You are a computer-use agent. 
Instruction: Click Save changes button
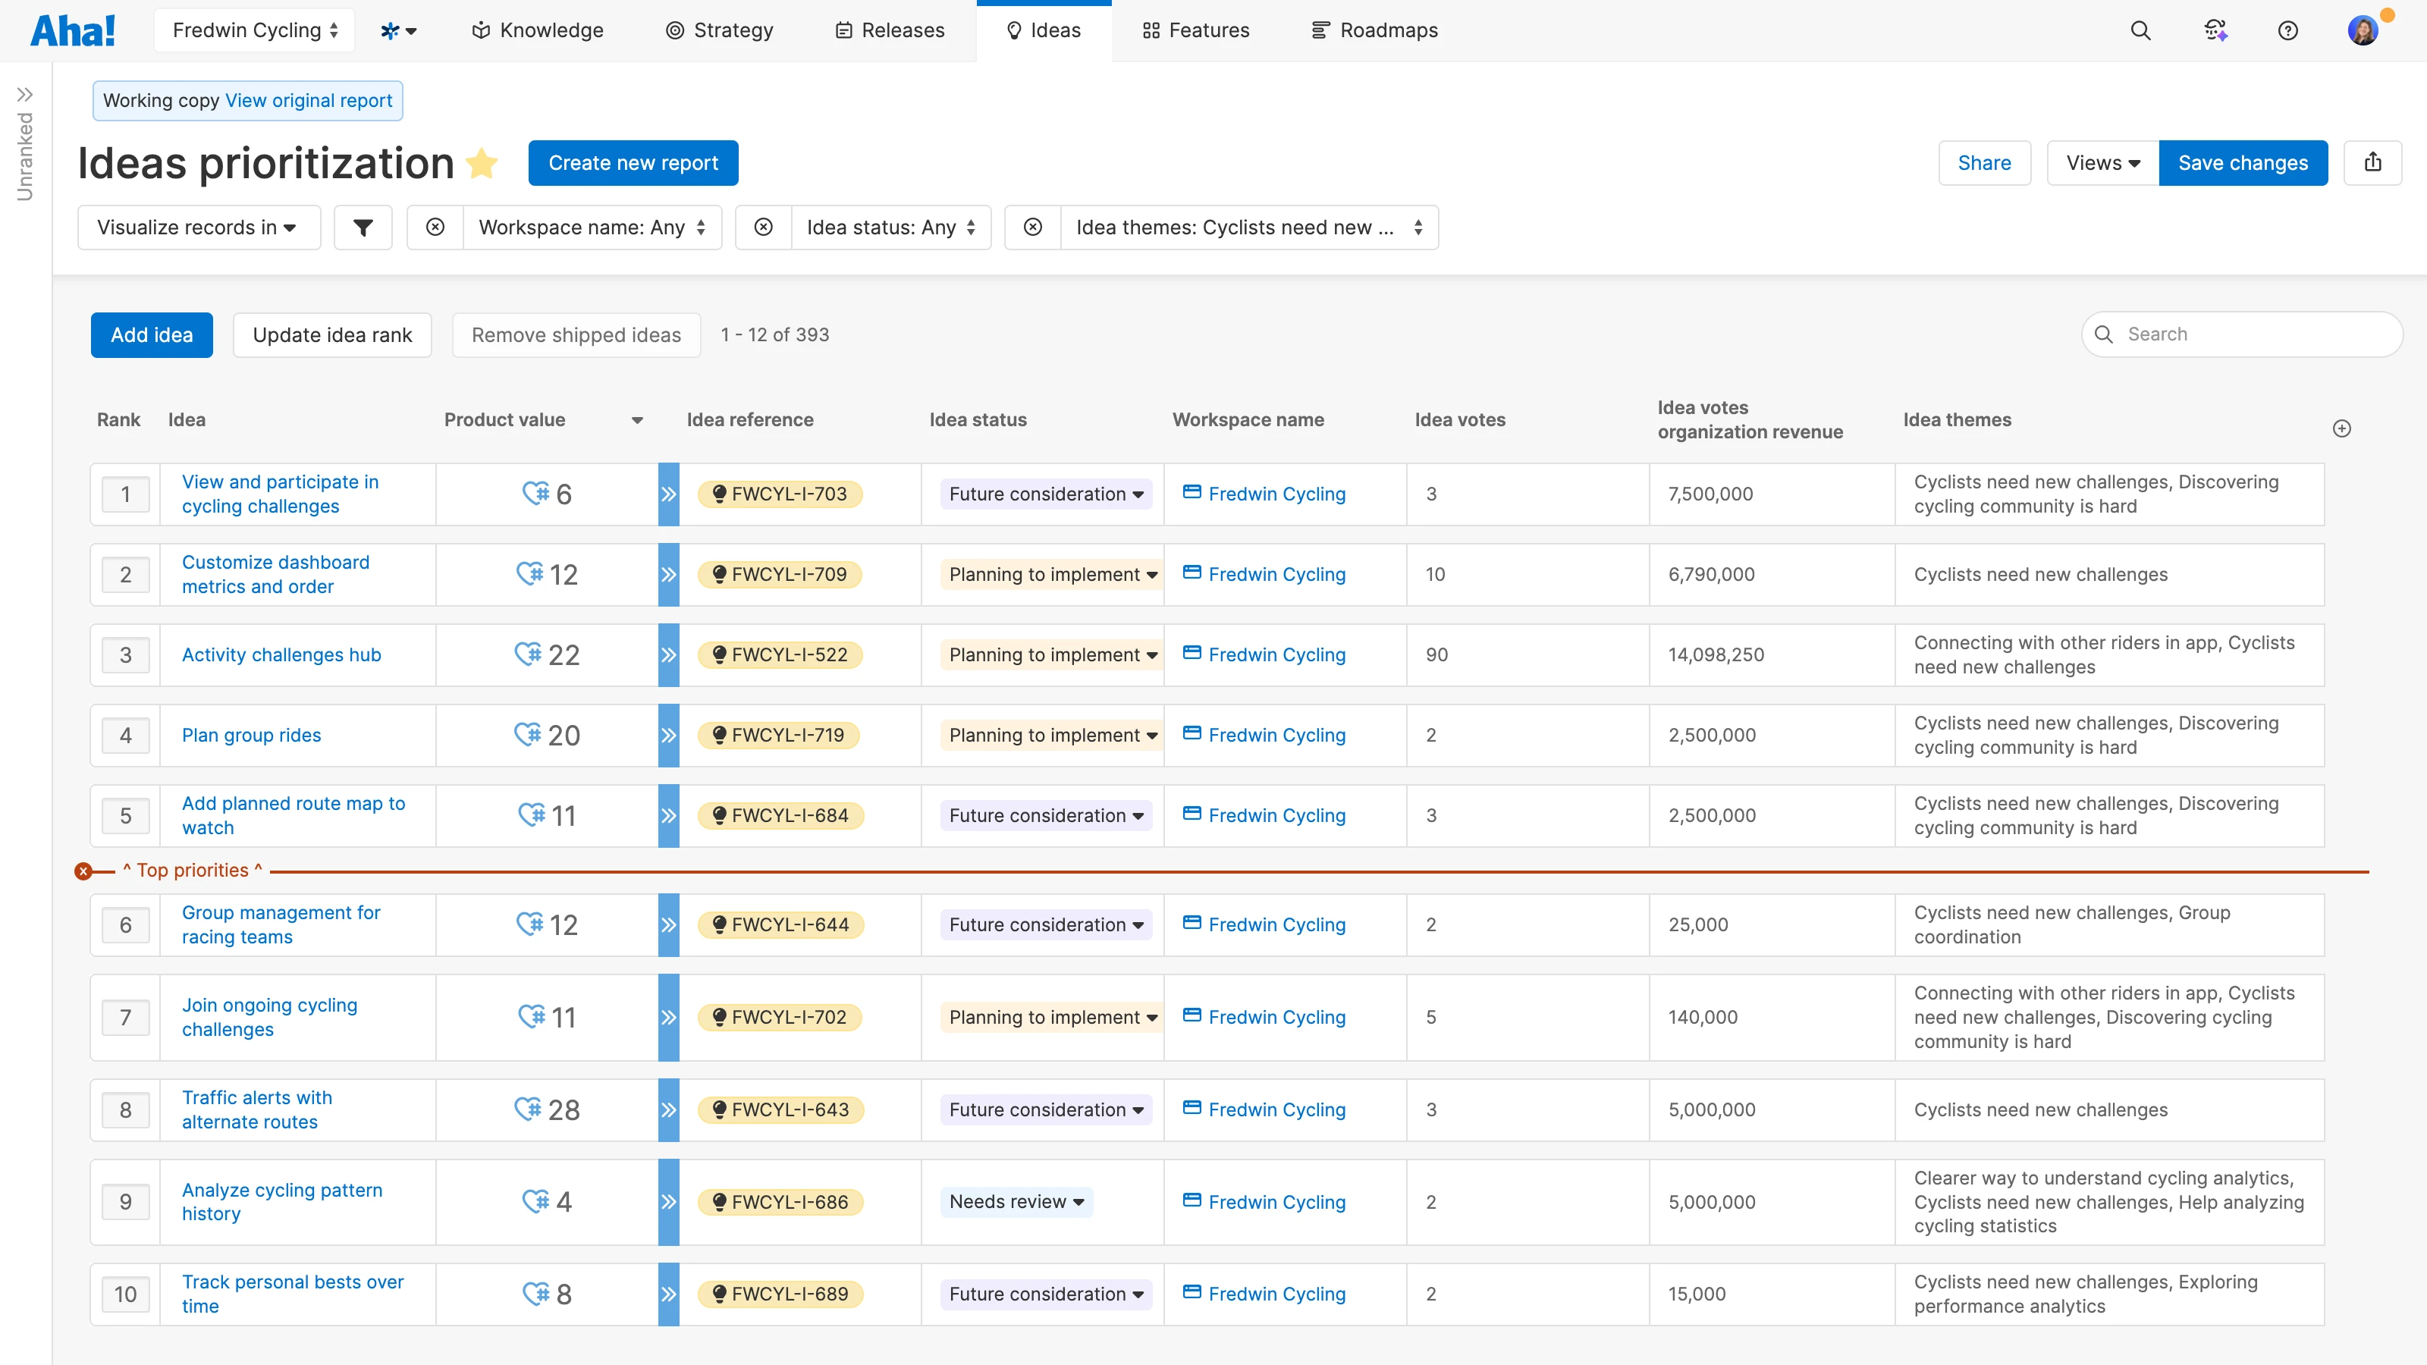click(x=2243, y=163)
